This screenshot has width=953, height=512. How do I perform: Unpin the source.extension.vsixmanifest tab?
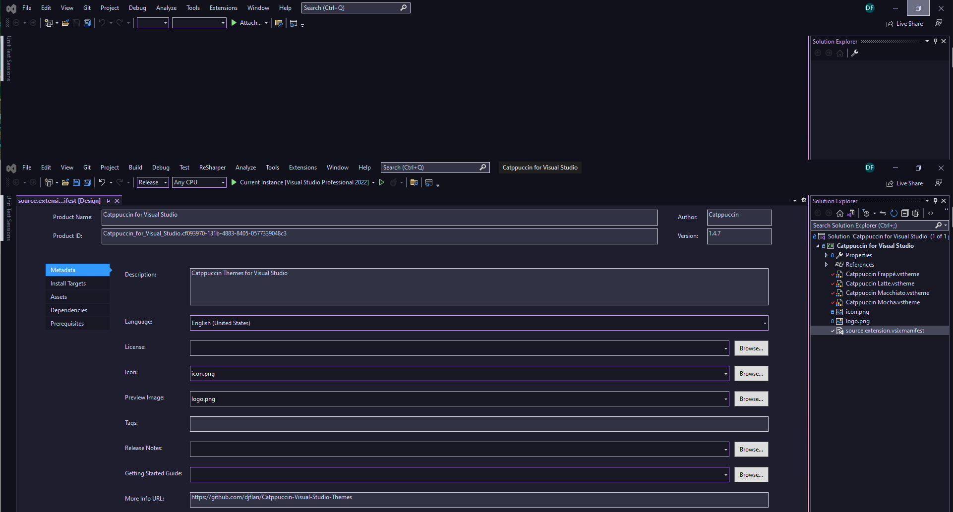(x=108, y=201)
